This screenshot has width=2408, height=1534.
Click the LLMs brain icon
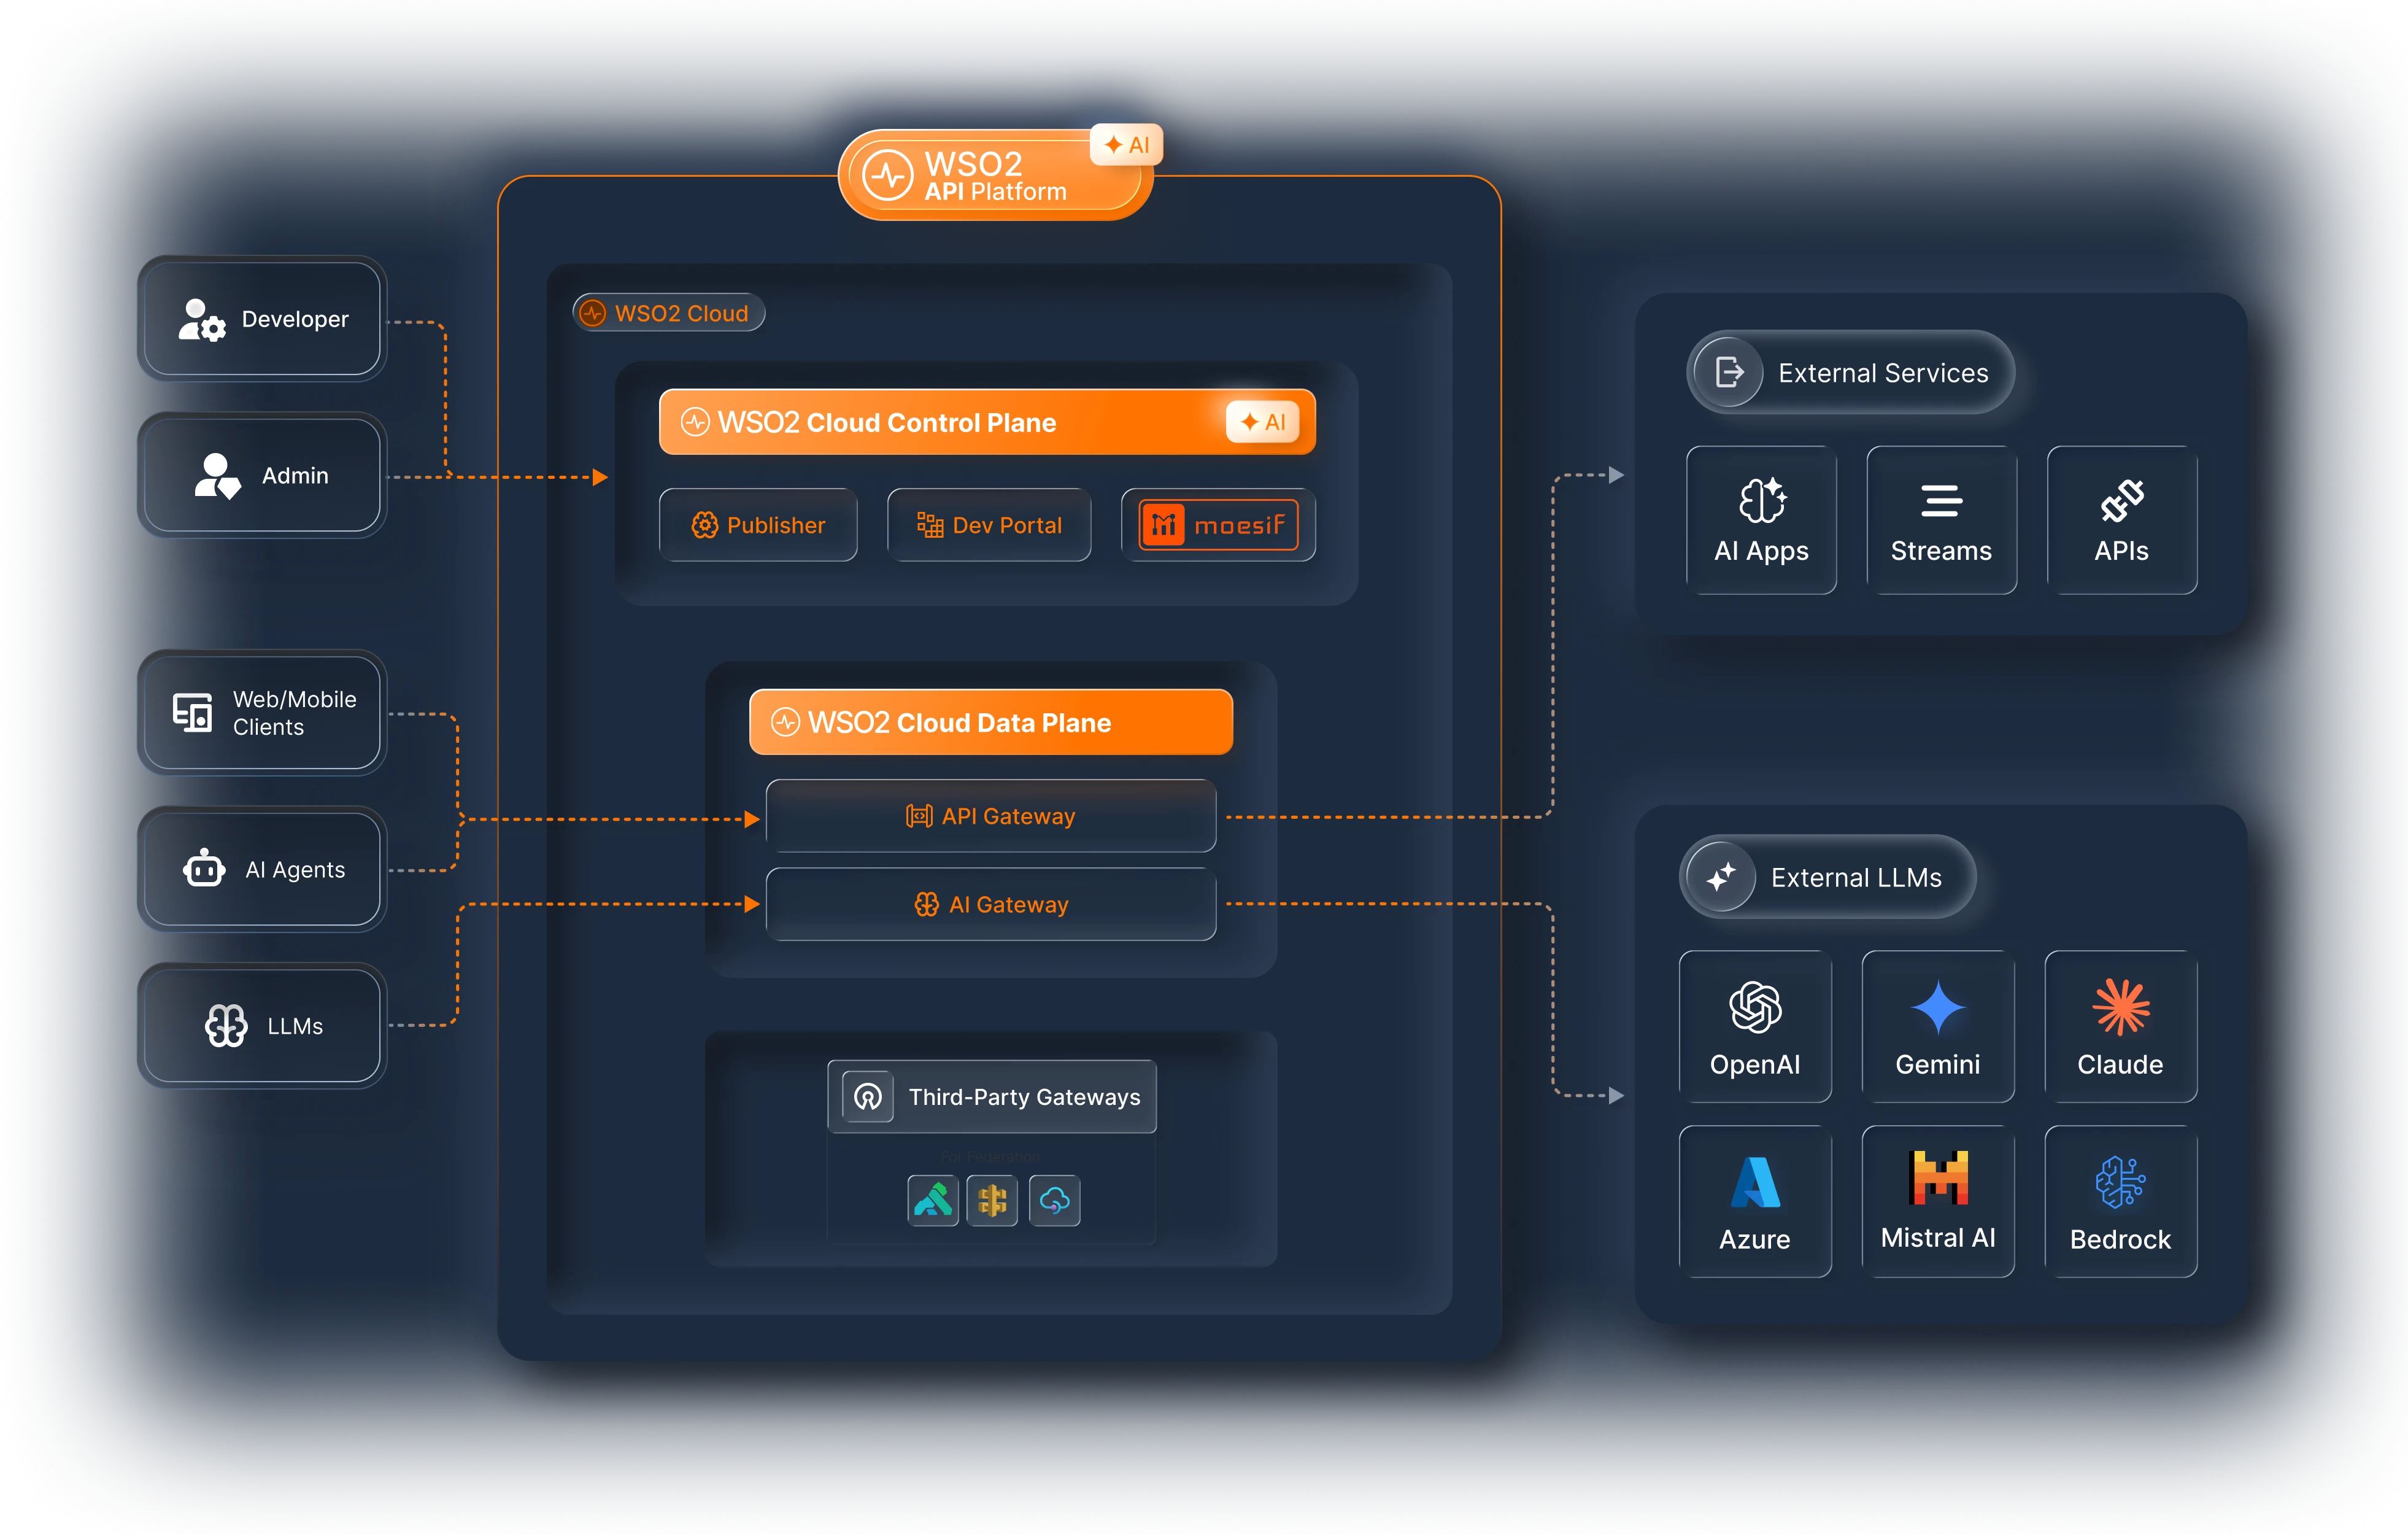click(226, 1025)
